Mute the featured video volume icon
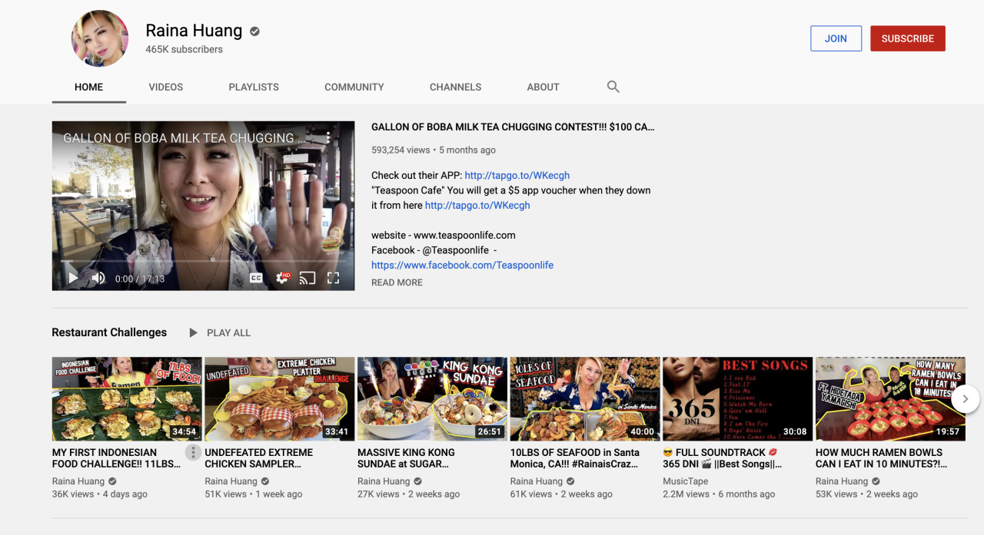This screenshot has width=984, height=535. coord(98,278)
